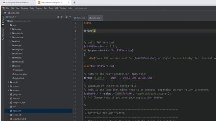Open the Project tool window side tab
The image size is (216, 121).
(3, 21)
